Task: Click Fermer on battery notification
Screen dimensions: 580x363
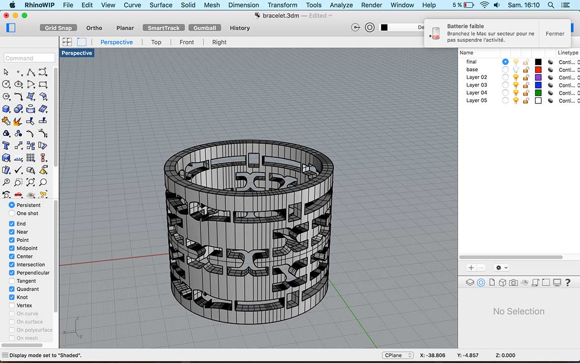Action: pos(555,34)
